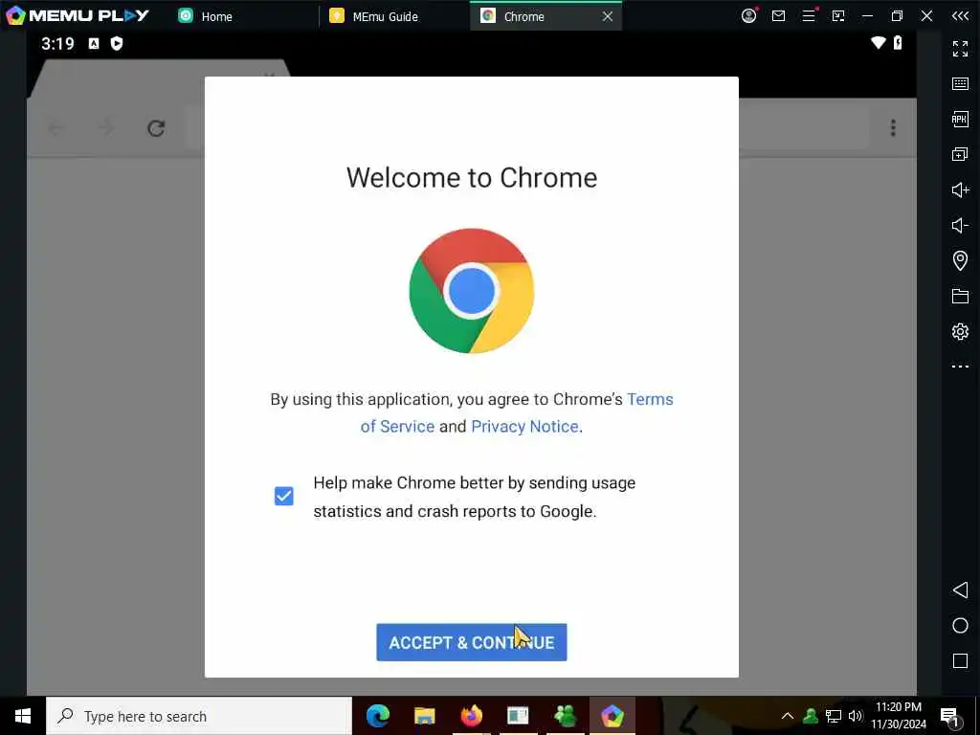This screenshot has width=980, height=735.
Task: Uncheck the usage statistics checkbox
Action: click(x=283, y=497)
